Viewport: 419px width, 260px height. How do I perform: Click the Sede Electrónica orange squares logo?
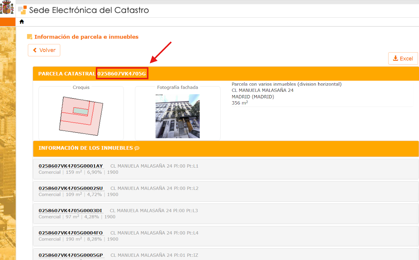[x=22, y=10]
